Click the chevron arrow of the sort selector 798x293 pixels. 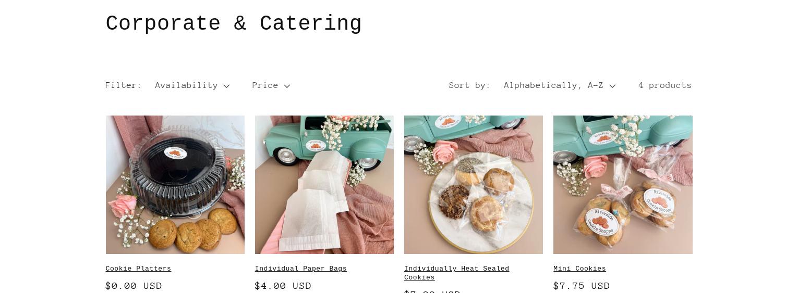(x=612, y=86)
